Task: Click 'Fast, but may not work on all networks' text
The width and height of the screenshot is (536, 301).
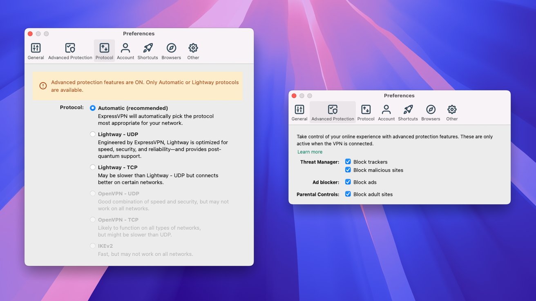Action: [x=145, y=254]
